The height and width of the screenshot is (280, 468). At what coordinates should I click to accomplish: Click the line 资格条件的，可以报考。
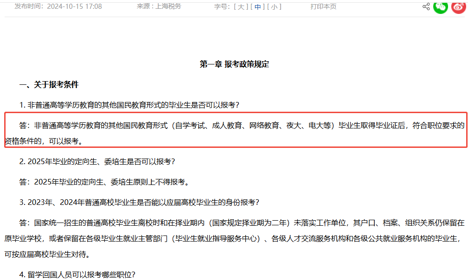coord(44,141)
